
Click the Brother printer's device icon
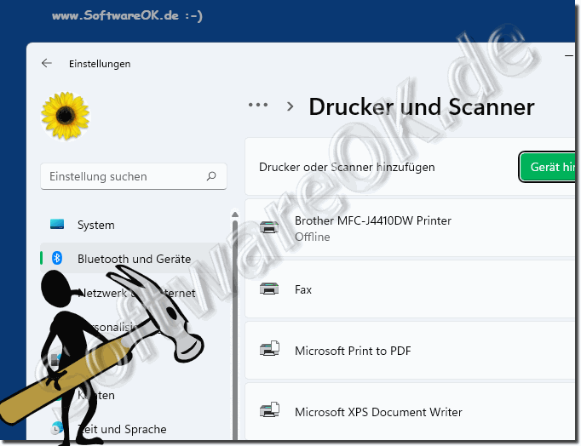pos(269,227)
